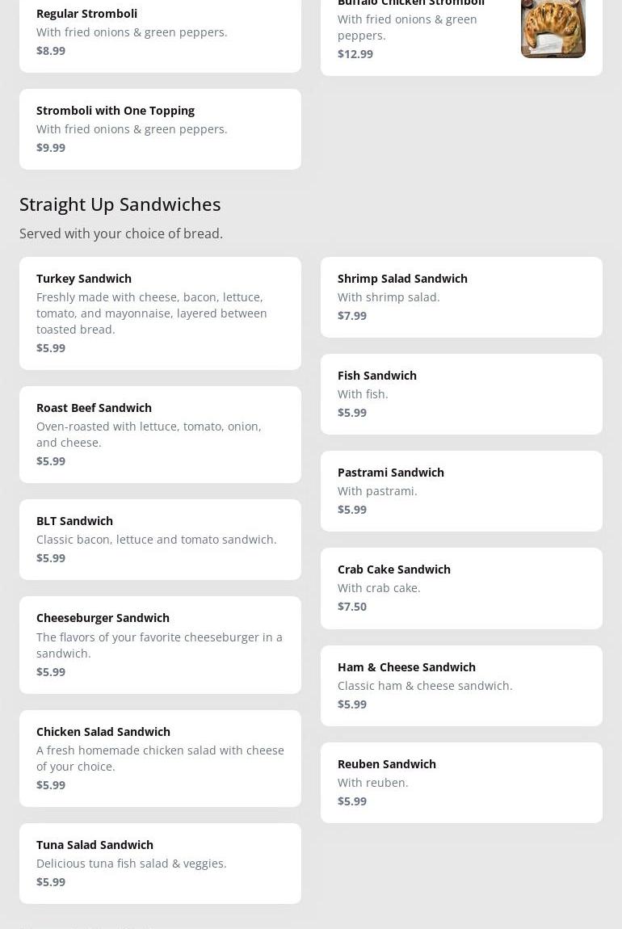Open the Buffalo Chicken Stromboli photo thumbnail
Screen dimensions: 622x929
(x=553, y=29)
